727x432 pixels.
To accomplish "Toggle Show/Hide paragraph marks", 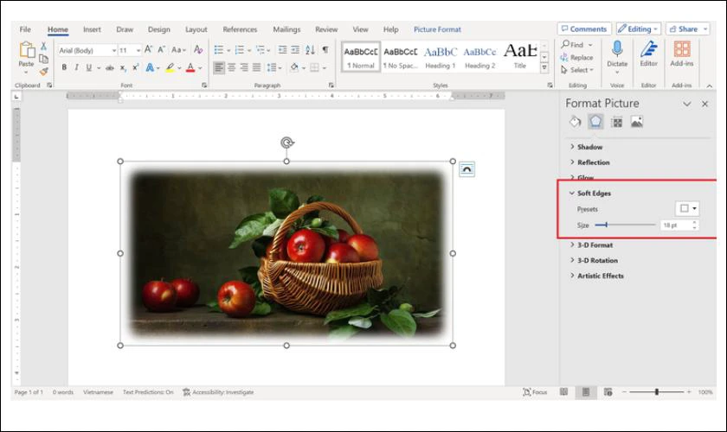I will click(x=325, y=49).
